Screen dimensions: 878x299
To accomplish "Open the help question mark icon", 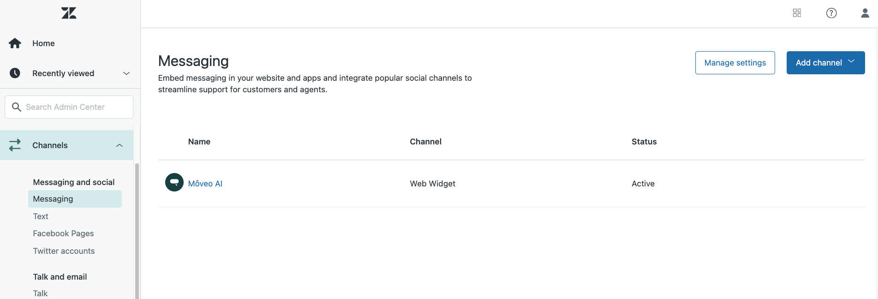I will point(831,13).
